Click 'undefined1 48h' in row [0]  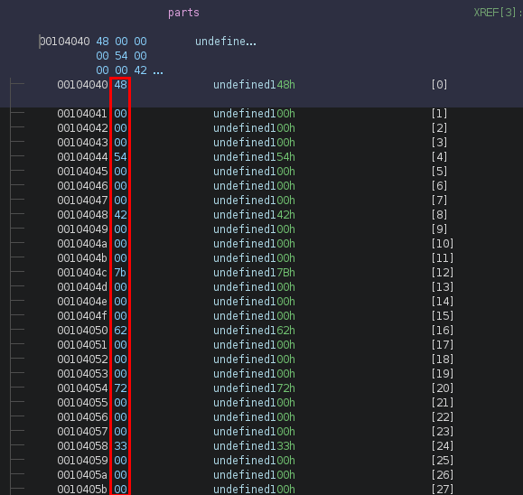click(254, 85)
